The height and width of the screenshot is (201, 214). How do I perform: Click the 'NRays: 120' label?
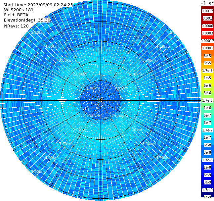pos(16,26)
